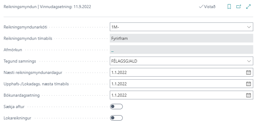Viewport: 270px width, 123px height.
Task: Open the Tegund samnings dropdown arrow
Action: click(x=249, y=61)
